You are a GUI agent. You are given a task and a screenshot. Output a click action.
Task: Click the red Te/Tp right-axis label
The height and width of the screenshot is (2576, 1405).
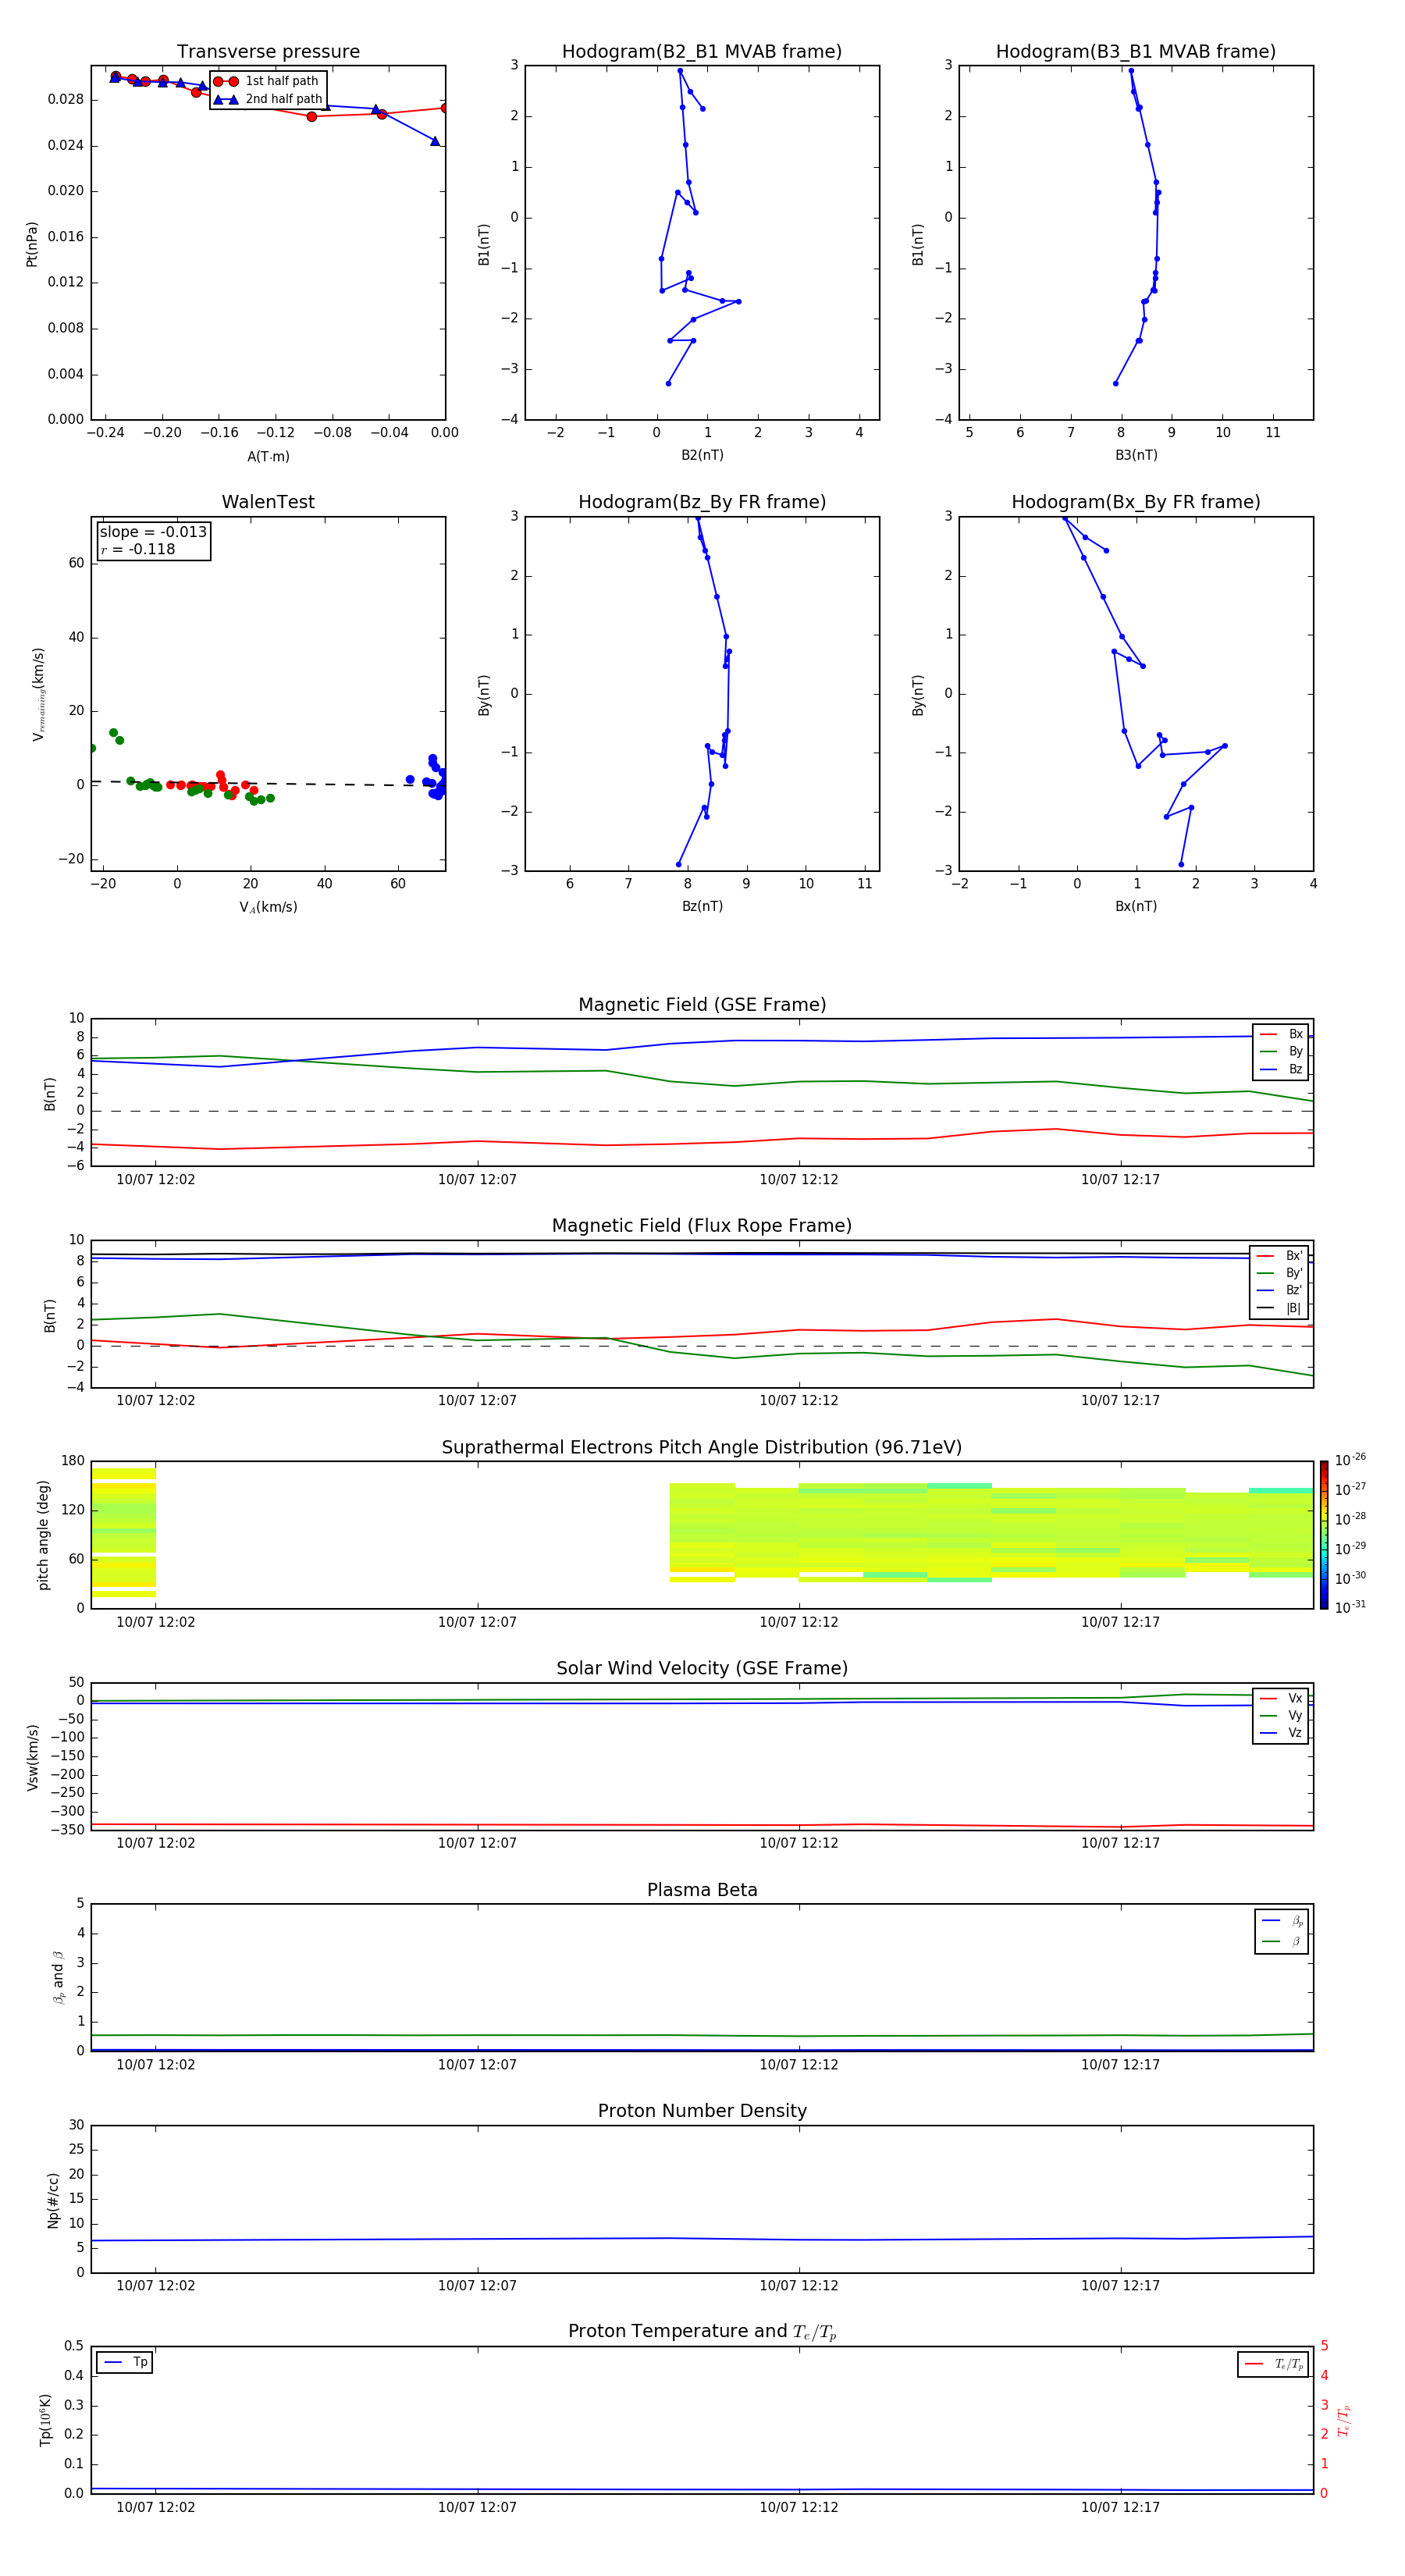[1344, 2420]
